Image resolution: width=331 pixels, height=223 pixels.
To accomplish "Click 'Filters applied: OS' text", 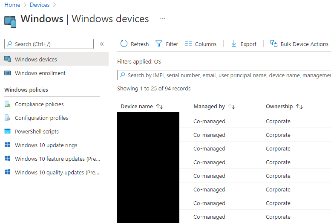I will coord(139,61).
